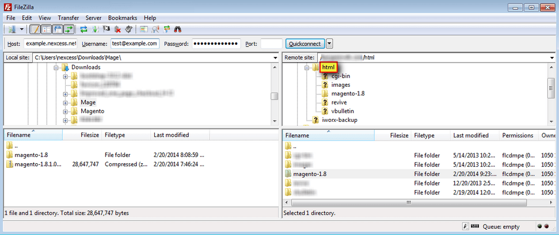Open the Bookmarks menu
This screenshot has height=235, width=559.
[x=122, y=18]
